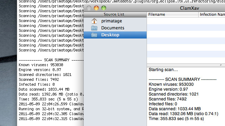Click 'Data scanned: 1033.44 MB' in console window
225x126 pixels.
pyautogui.click(x=44, y=90)
